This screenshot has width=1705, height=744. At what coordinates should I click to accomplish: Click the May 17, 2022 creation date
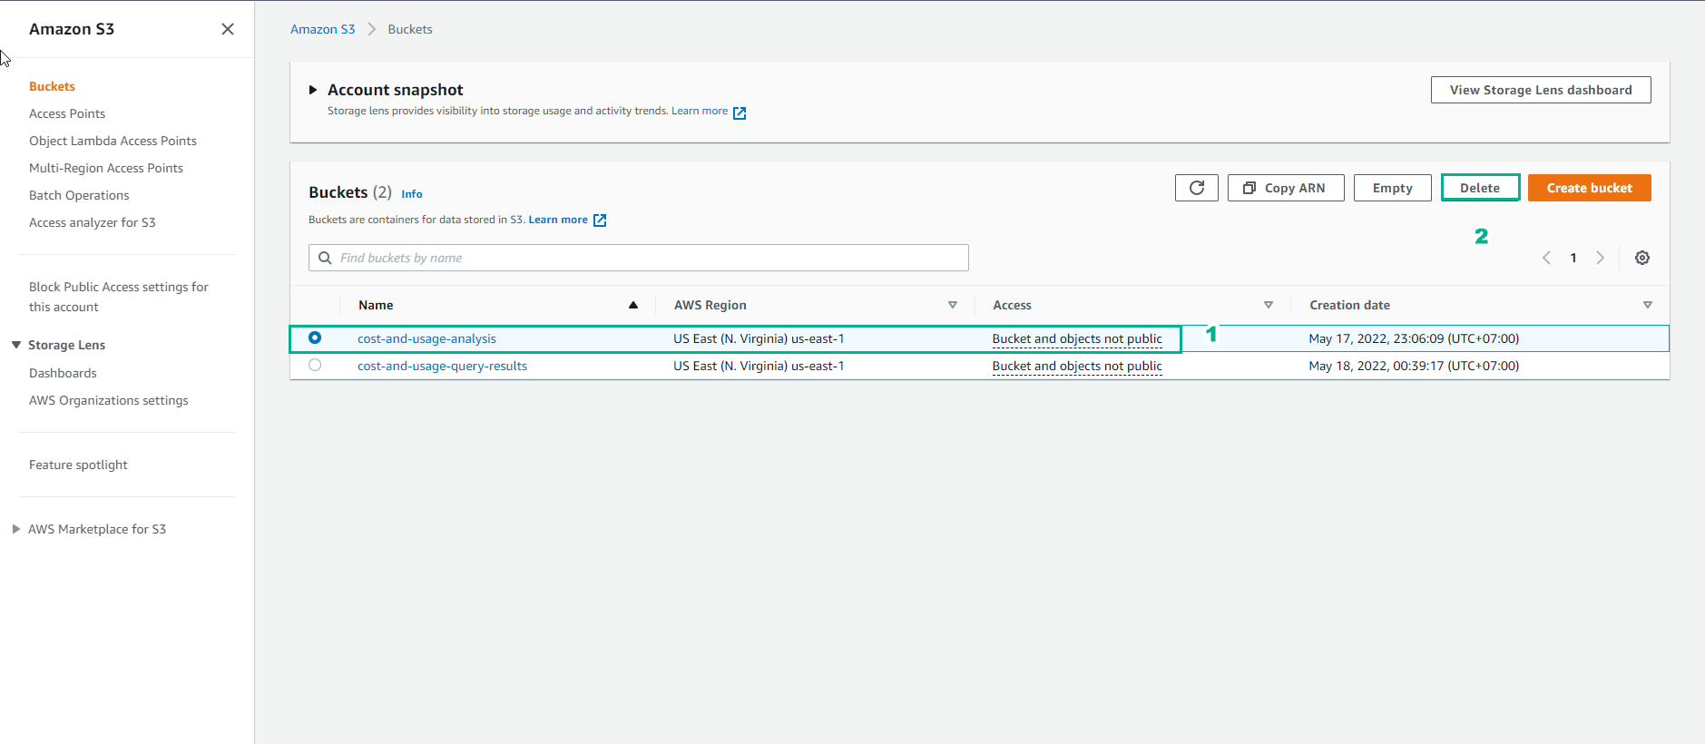pyautogui.click(x=1414, y=338)
